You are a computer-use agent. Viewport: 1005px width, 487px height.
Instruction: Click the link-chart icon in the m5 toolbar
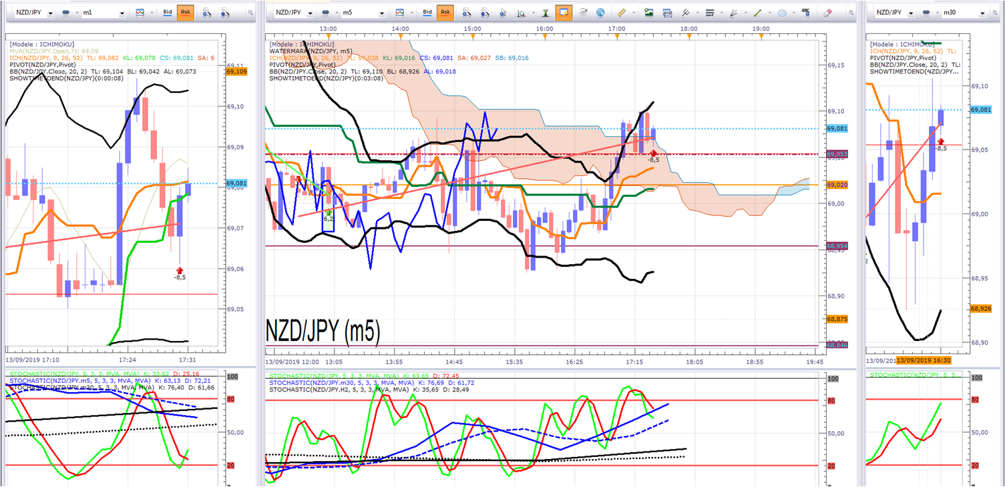click(x=326, y=13)
